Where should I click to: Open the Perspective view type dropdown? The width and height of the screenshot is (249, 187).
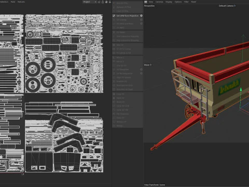pyautogui.click(x=149, y=6)
